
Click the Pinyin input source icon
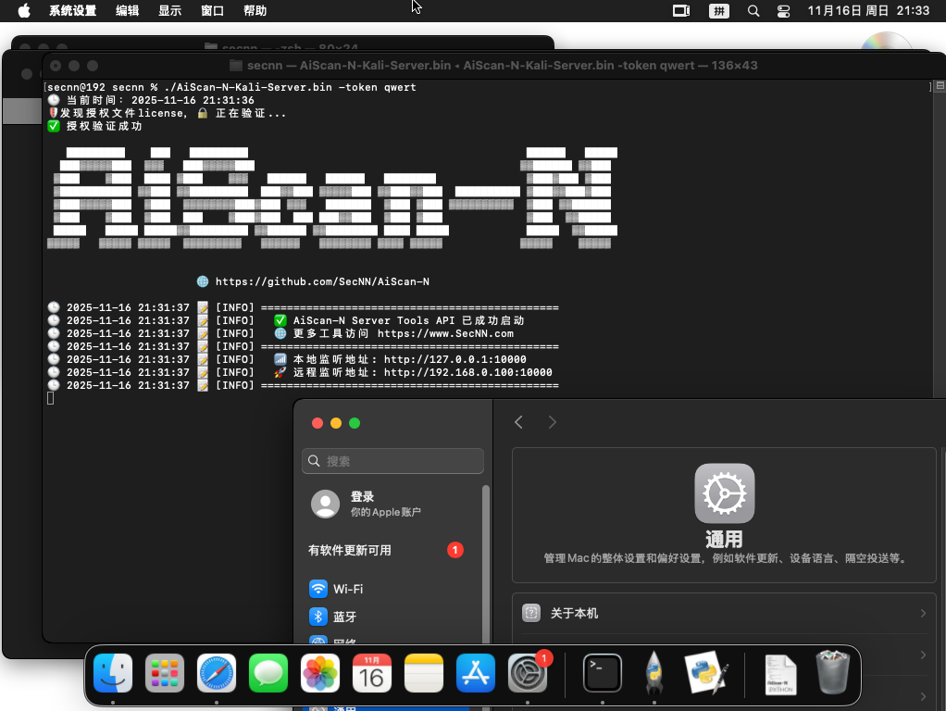718,11
